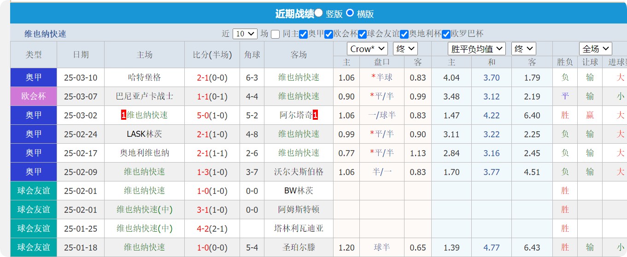Open the LASK林茨 team page
This screenshot has height=257, width=627.
144,134
